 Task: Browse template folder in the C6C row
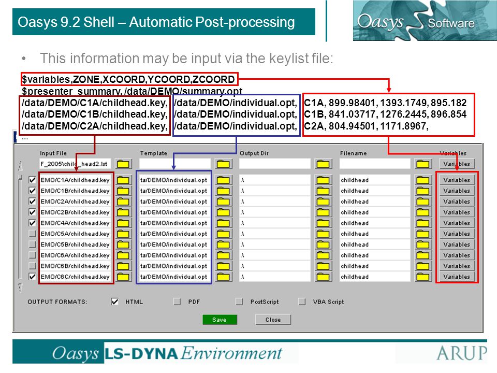(223, 277)
